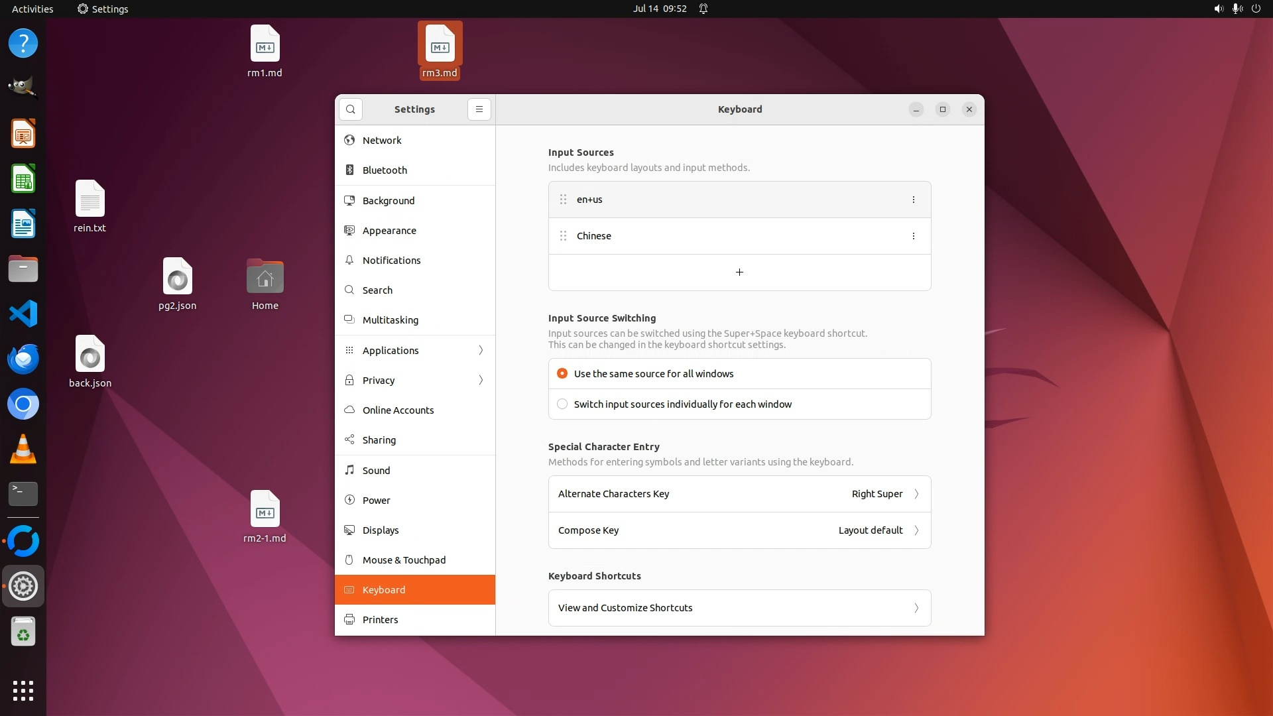Open three-dot menu for Chinese source
The image size is (1273, 716).
click(913, 236)
